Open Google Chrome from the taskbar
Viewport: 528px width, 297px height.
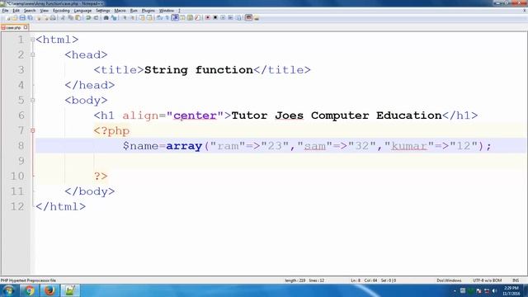coord(30,290)
